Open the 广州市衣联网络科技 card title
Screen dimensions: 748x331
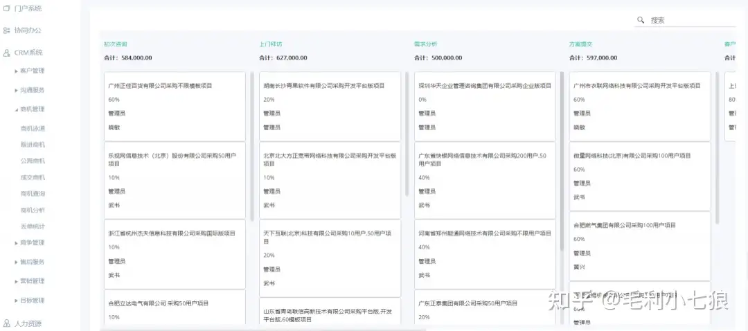[x=637, y=86]
